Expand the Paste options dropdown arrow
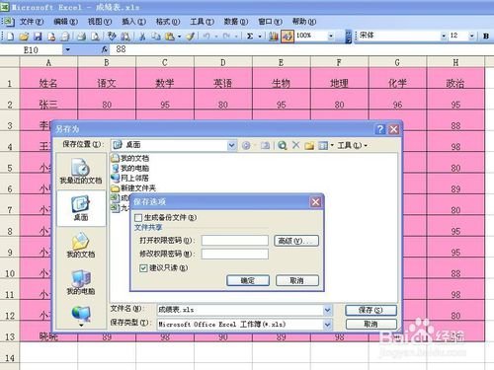The height and width of the screenshot is (370, 494). pos(179,37)
